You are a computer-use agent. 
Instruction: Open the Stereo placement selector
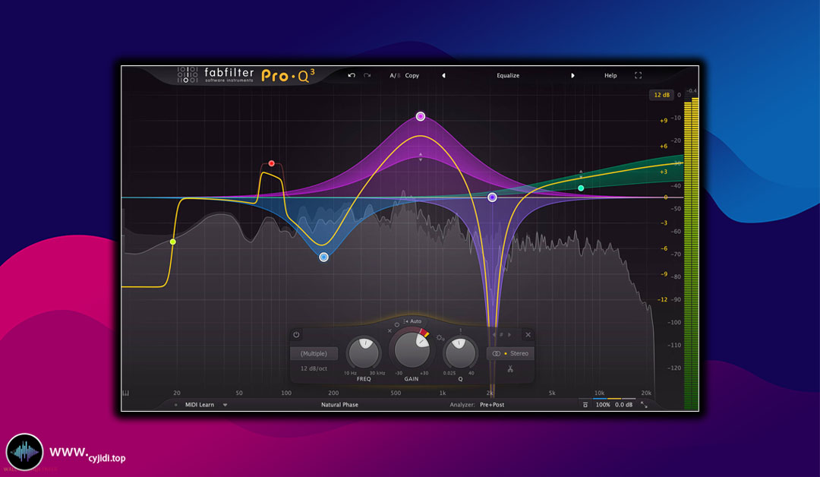(510, 353)
